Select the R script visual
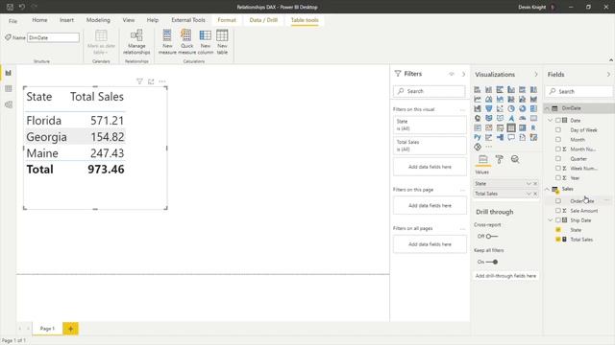The width and height of the screenshot is (615, 345). pyautogui.click(x=533, y=127)
